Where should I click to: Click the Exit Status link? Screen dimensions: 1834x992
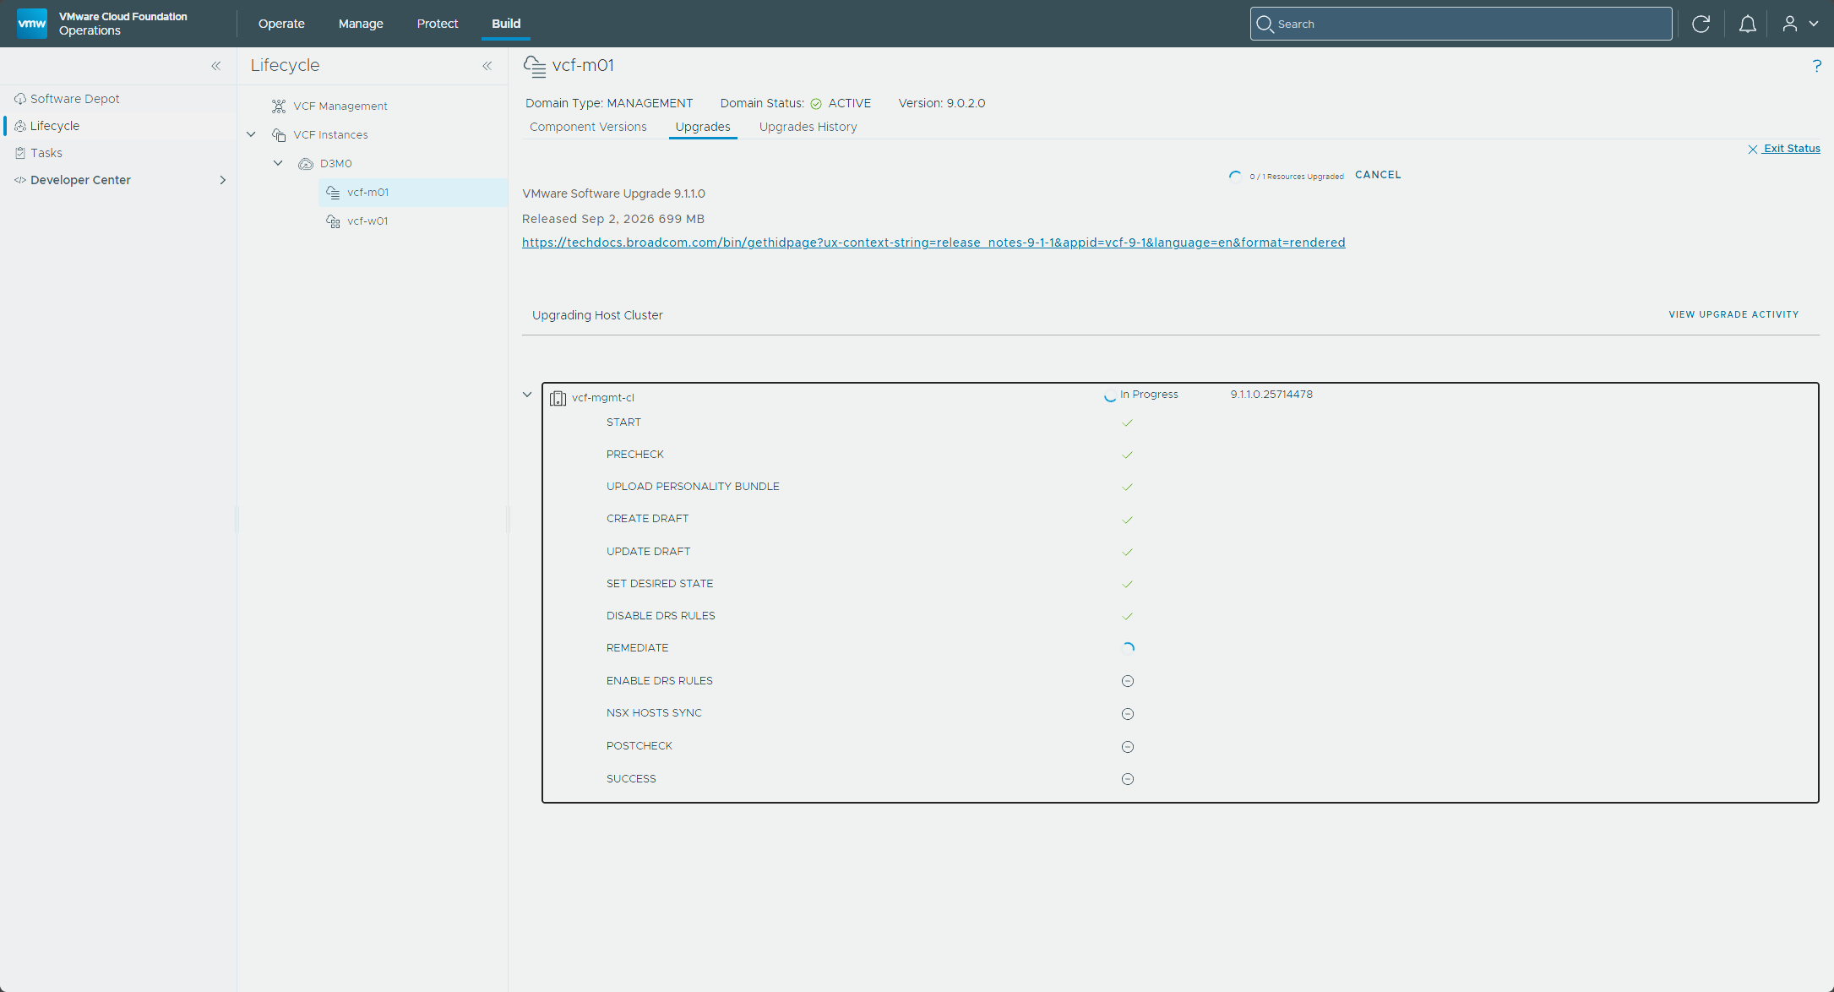(x=1784, y=149)
